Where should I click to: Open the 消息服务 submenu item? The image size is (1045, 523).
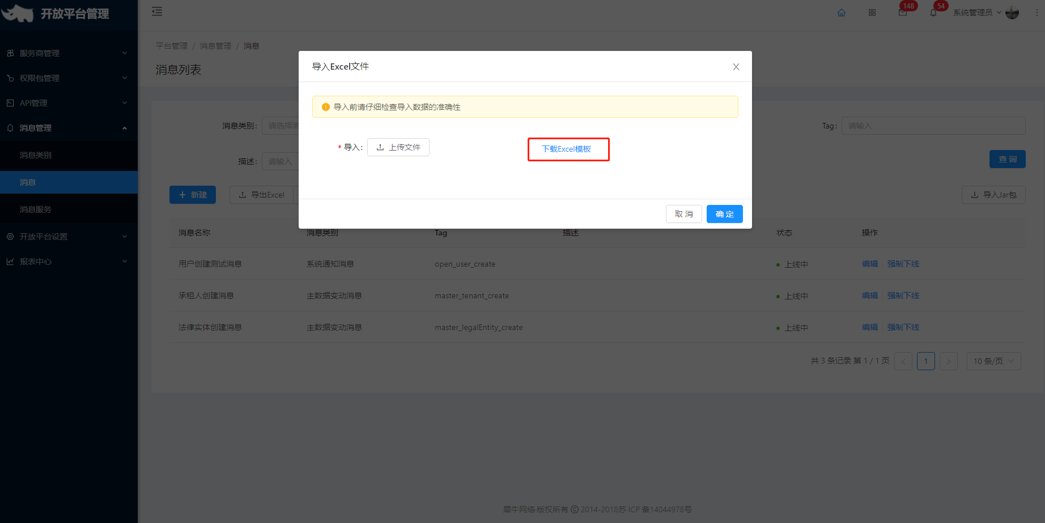click(69, 209)
